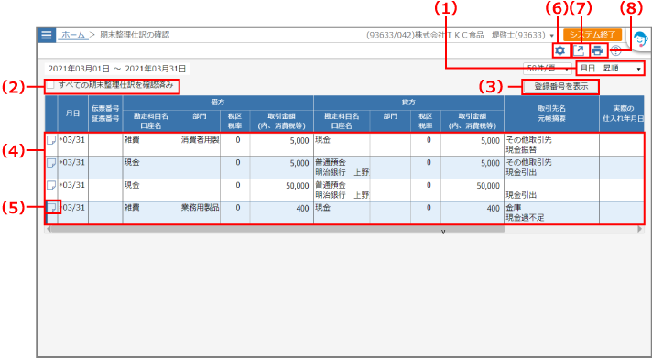Image resolution: width=652 pixels, height=358 pixels.
Task: Open the 50件/頁 page size dropdown
Action: coord(548,68)
